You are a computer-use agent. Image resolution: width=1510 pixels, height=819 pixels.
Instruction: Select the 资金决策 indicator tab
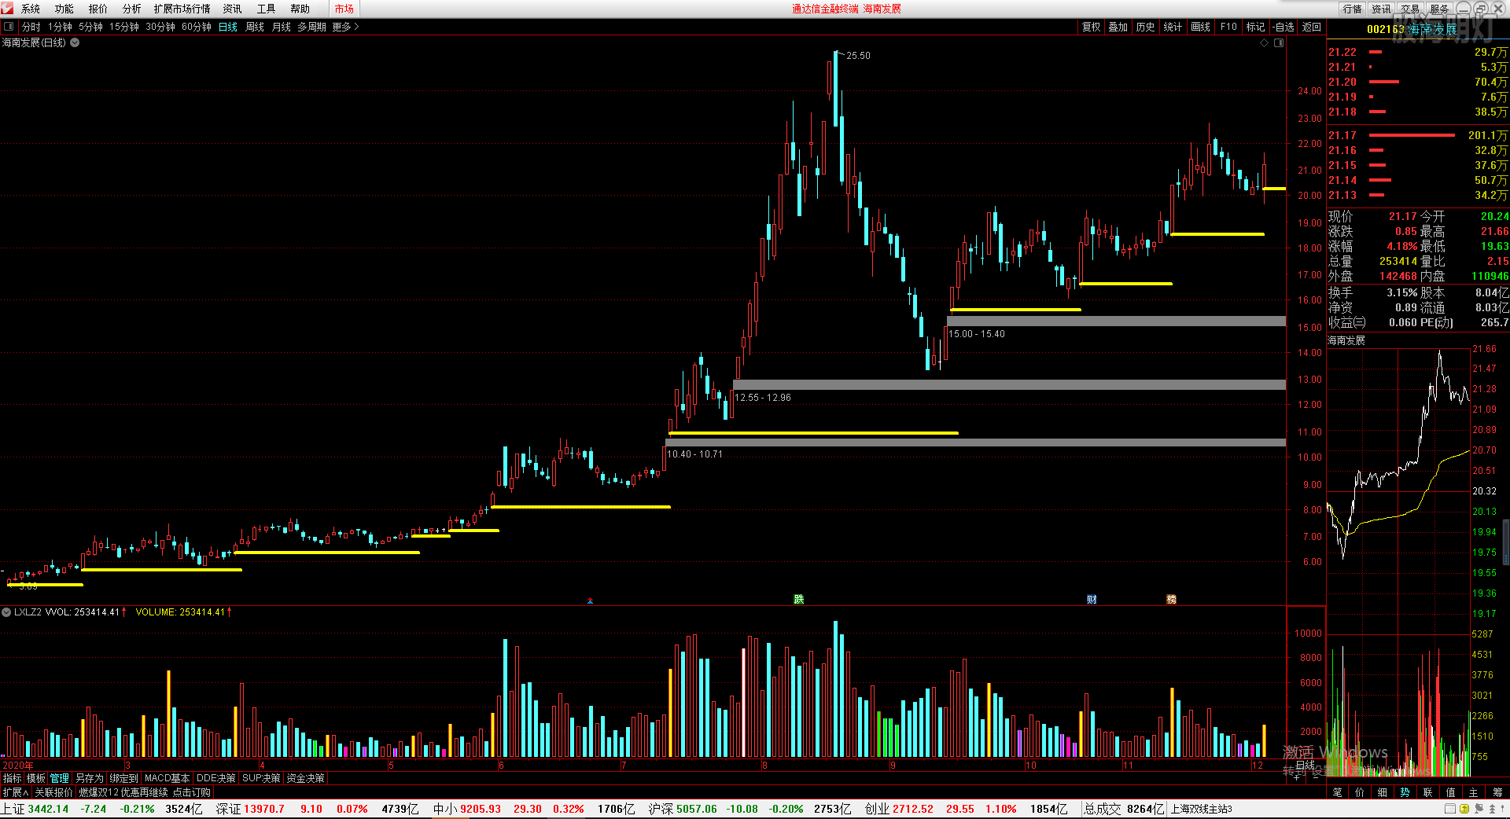tap(306, 778)
